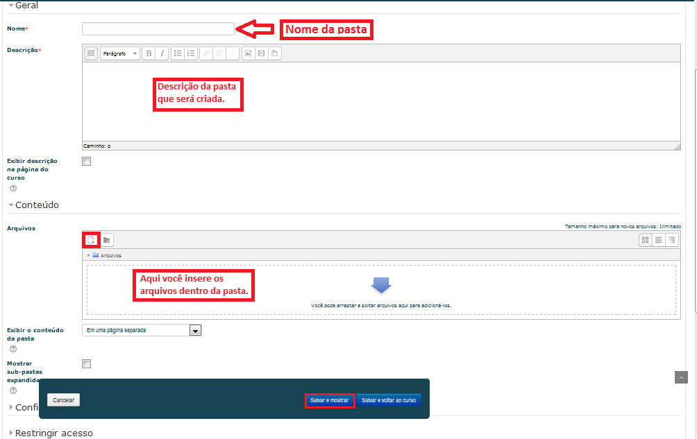Switch file view to tree view
The height and width of the screenshot is (439, 697).
pyautogui.click(x=671, y=240)
